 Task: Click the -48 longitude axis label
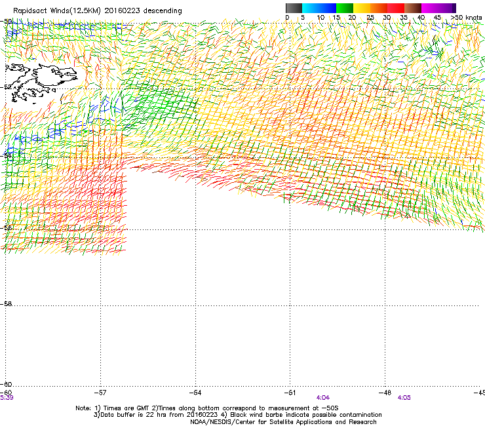(x=385, y=393)
